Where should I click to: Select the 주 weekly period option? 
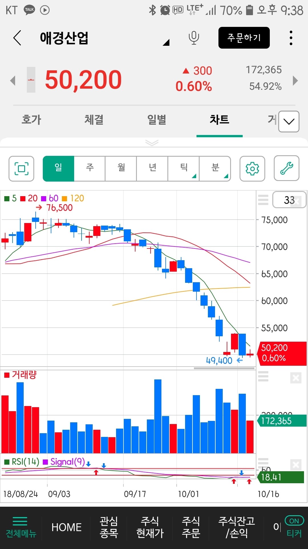(x=90, y=168)
